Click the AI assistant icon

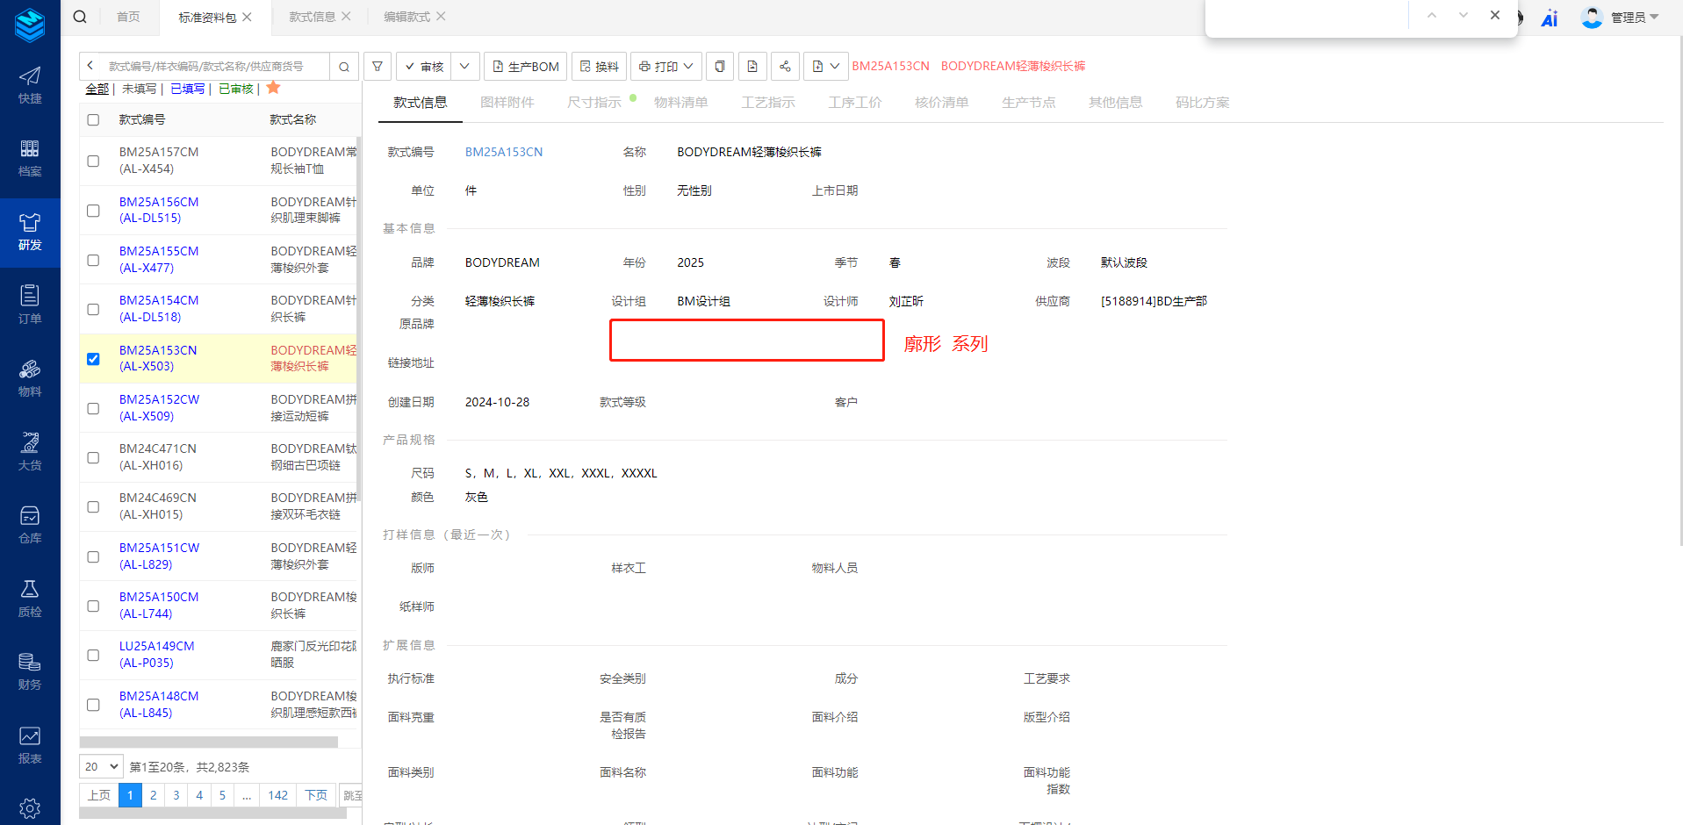[1550, 18]
